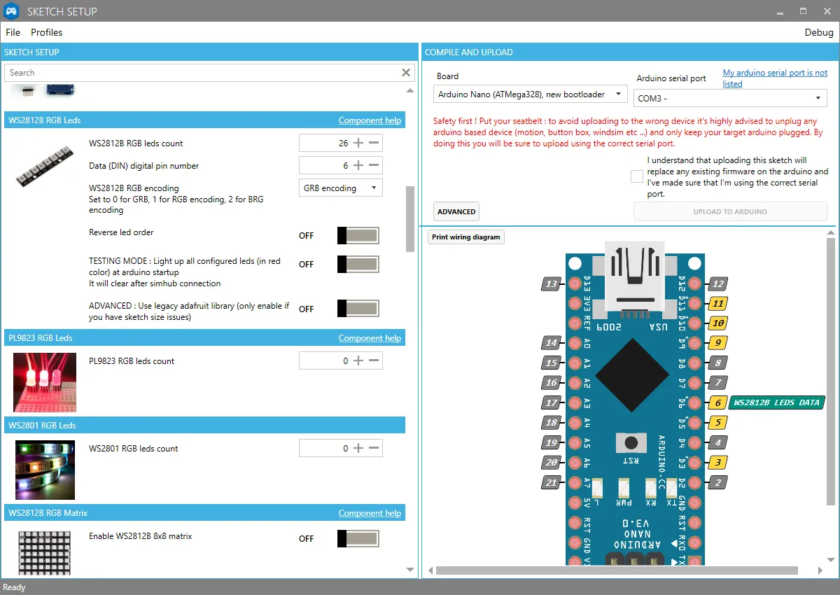Click pin 2 label on wiring diagram
Image resolution: width=840 pixels, height=595 pixels.
[717, 482]
